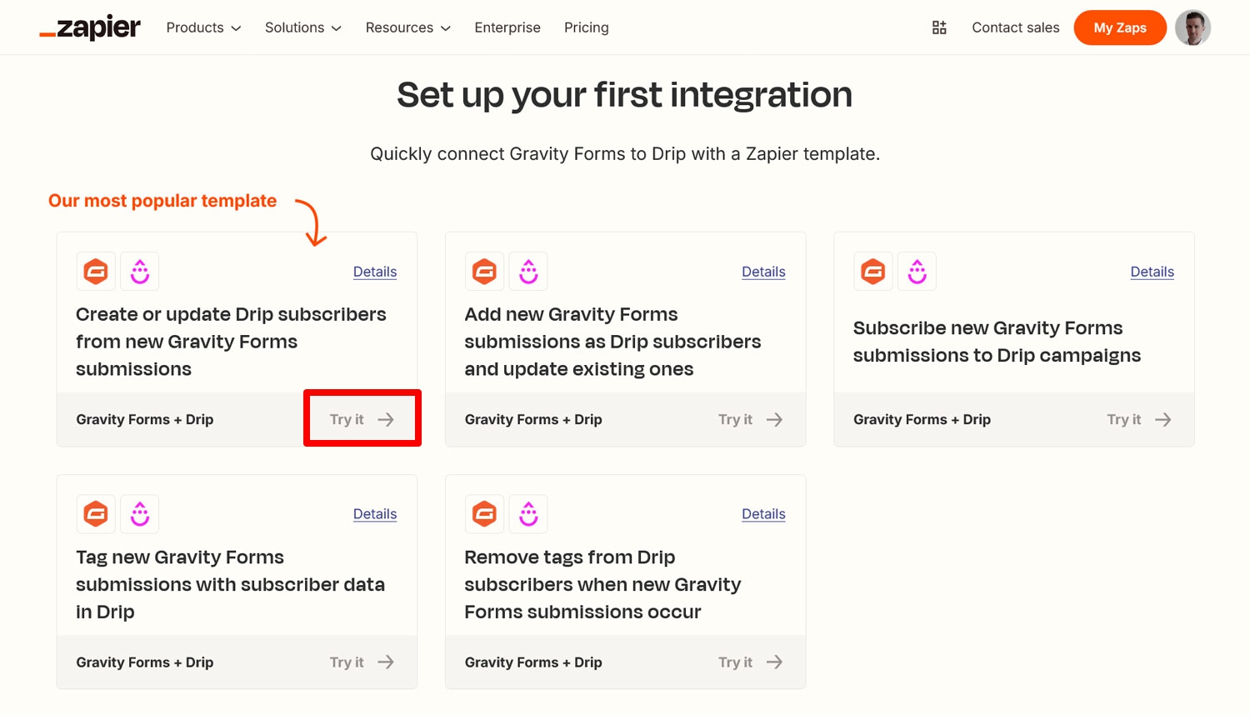Open Details for 'Create or update Drip subscribers' template

pyautogui.click(x=375, y=272)
